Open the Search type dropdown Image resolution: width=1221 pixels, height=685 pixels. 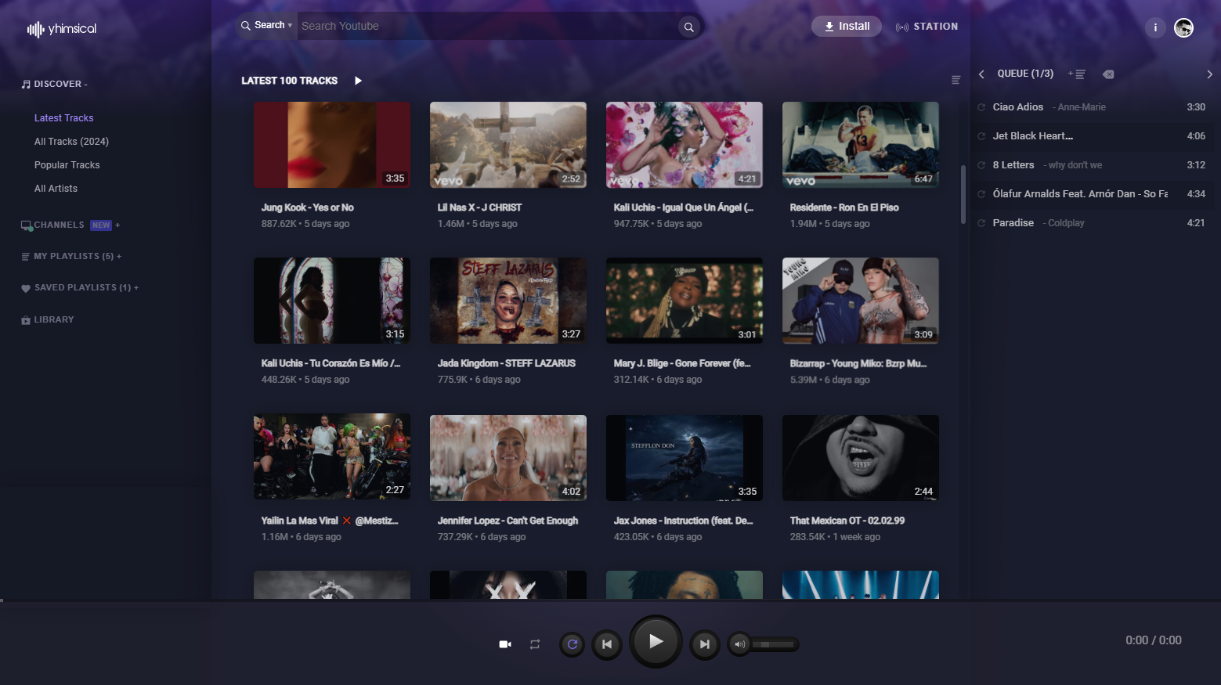267,26
